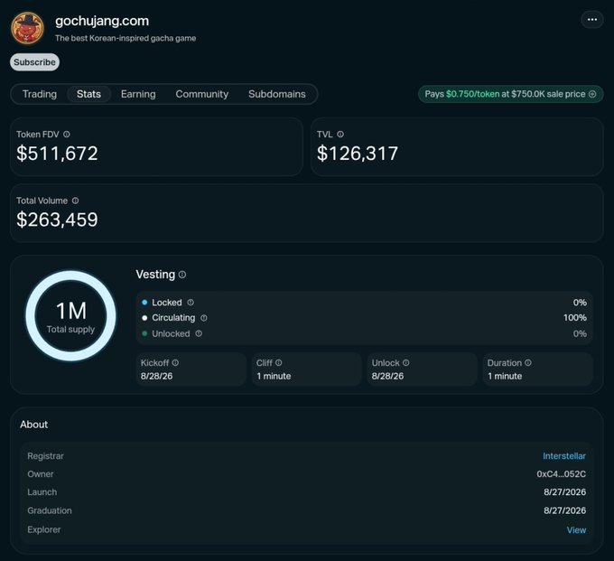Show info for Token FDV
Viewport: 614px width, 561px height.
pyautogui.click(x=67, y=135)
